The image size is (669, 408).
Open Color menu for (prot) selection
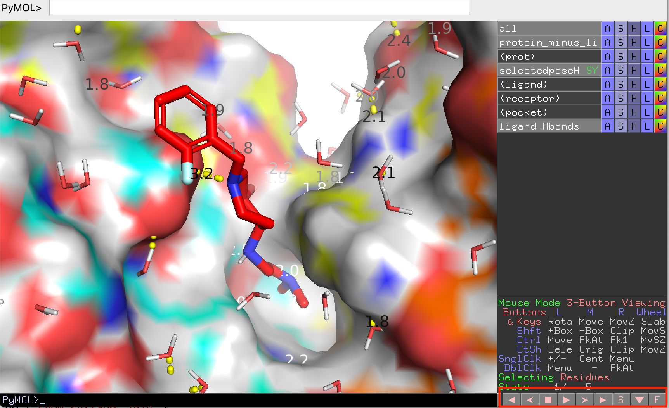660,56
